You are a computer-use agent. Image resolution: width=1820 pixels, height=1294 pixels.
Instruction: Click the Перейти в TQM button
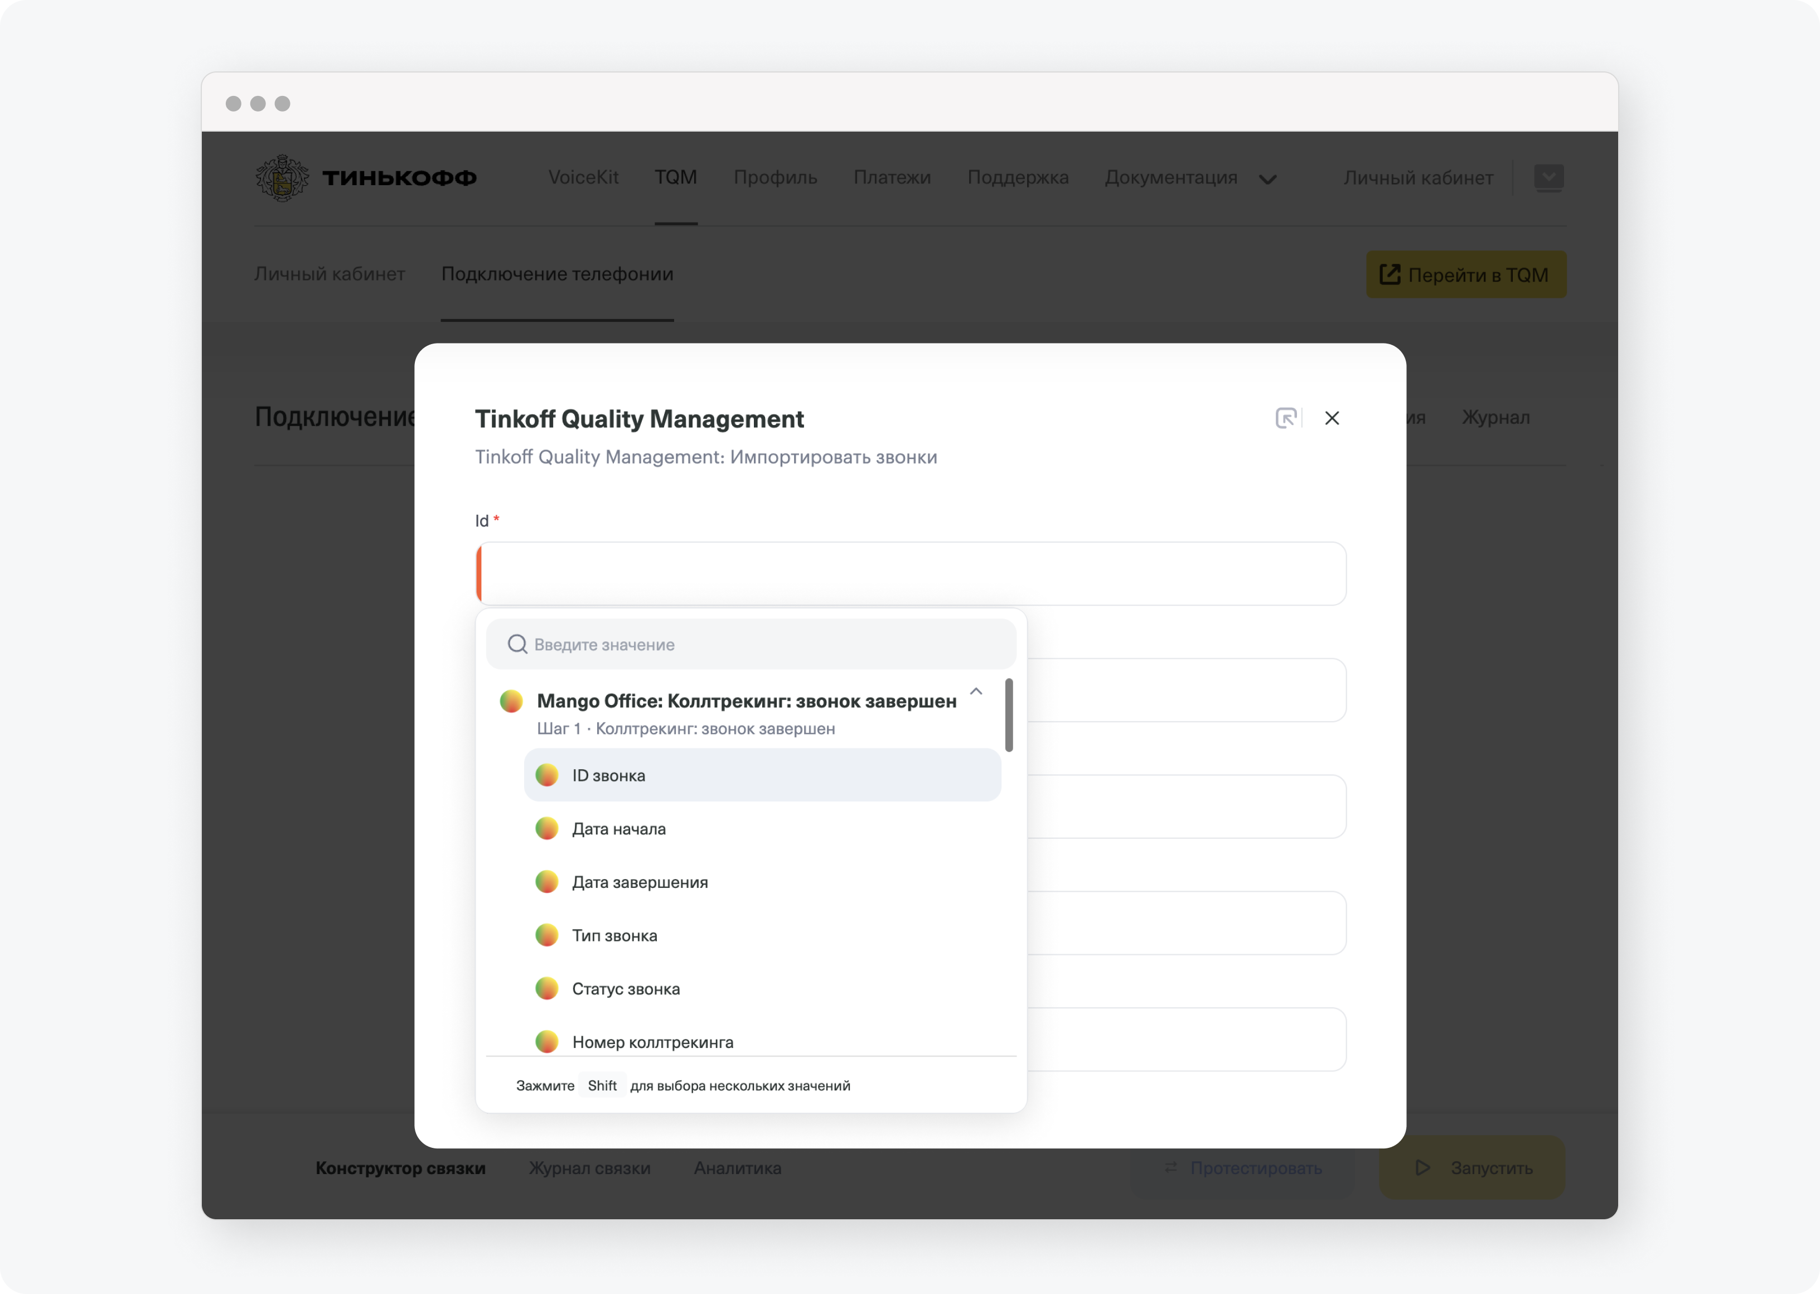pos(1465,275)
